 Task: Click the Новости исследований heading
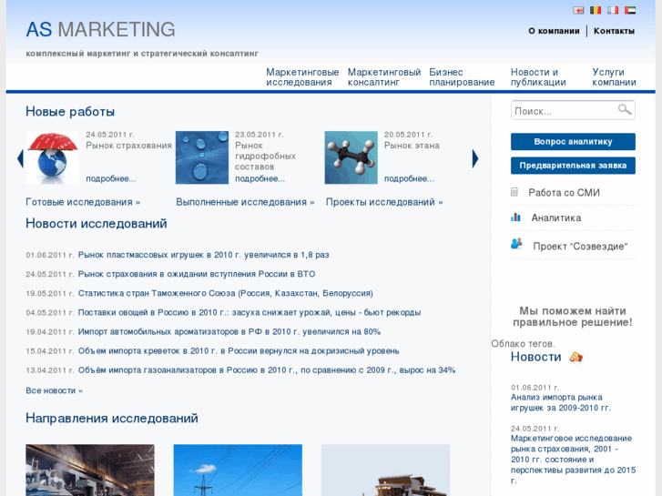tap(97, 223)
